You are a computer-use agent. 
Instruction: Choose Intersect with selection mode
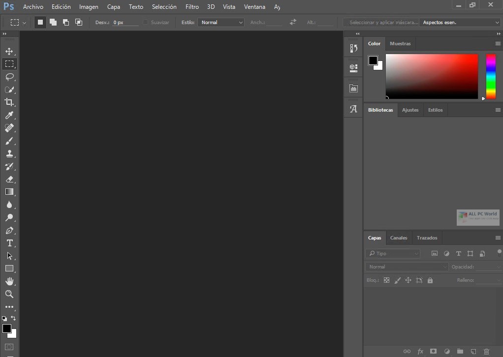tap(79, 22)
